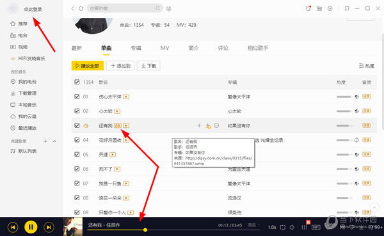Open the 热度 sort dropdown
Screen dimensions: 384x236
[x=367, y=66]
